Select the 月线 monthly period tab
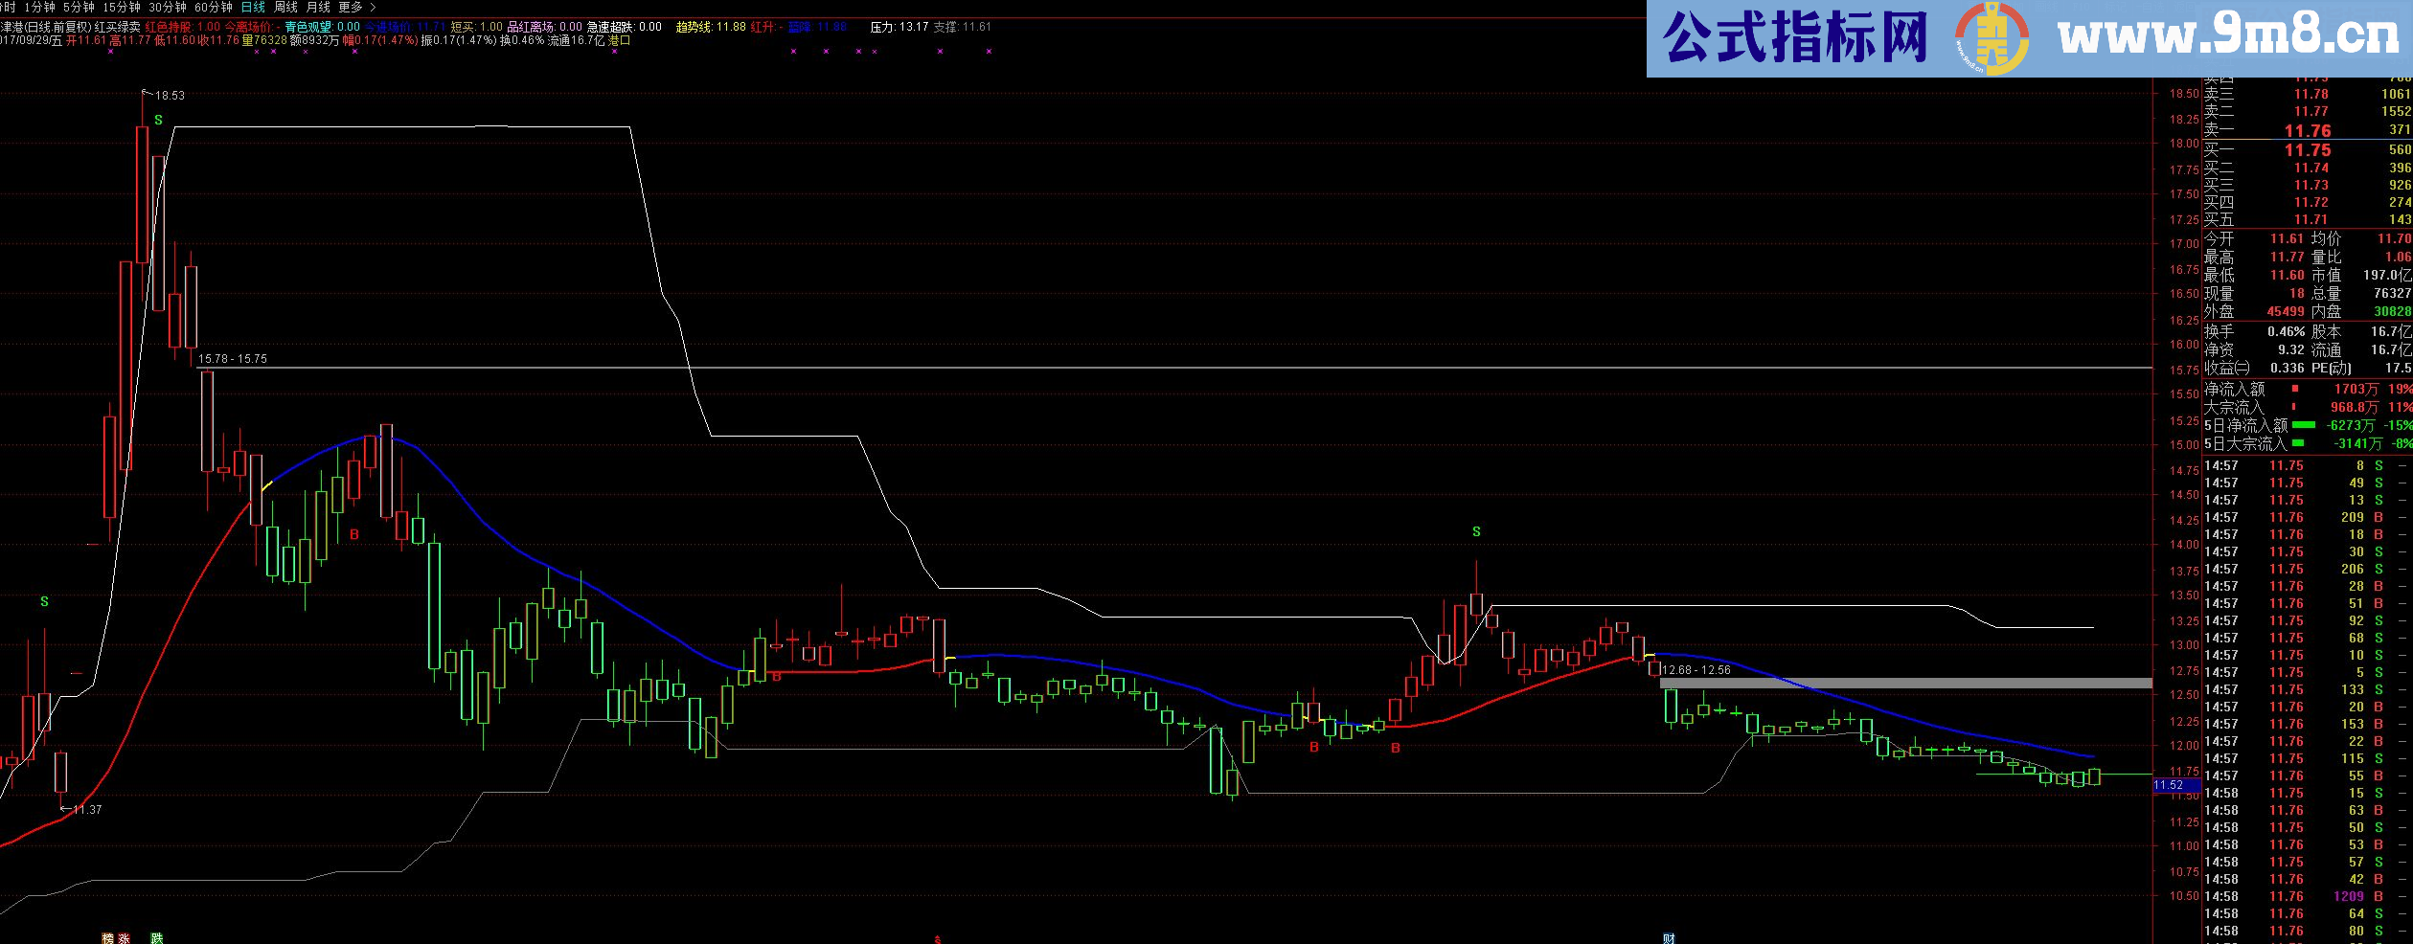This screenshot has height=944, width=2413. coord(318,8)
